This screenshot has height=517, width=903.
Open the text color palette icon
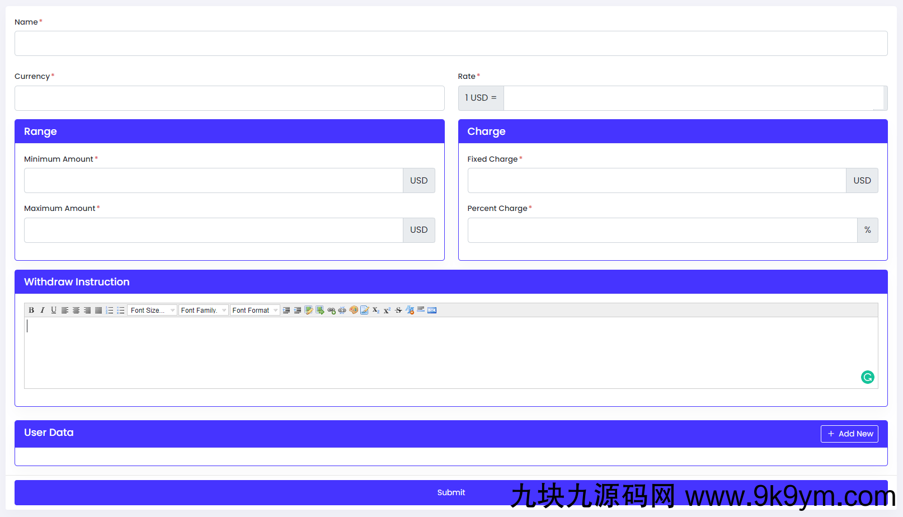[354, 311]
